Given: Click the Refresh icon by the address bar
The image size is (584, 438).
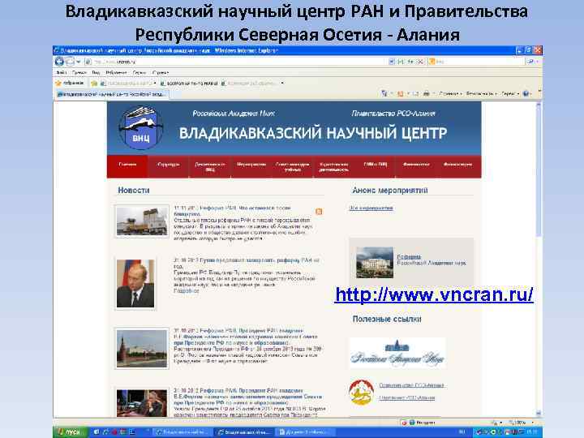Looking at the screenshot, I should coord(410,62).
